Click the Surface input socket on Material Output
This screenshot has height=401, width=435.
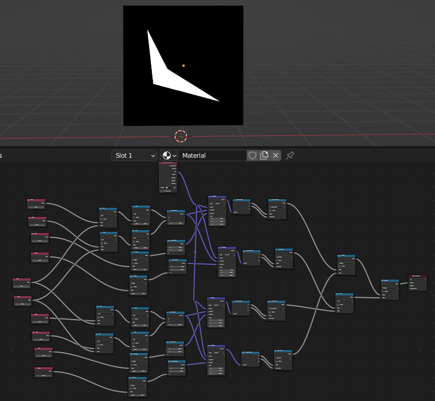pos(409,283)
